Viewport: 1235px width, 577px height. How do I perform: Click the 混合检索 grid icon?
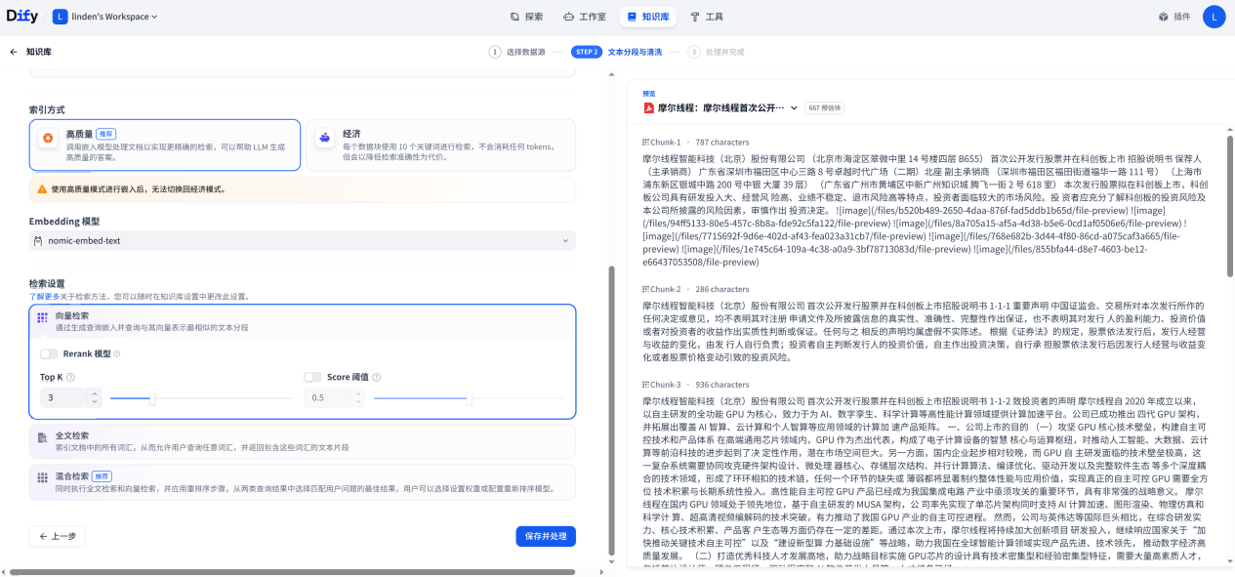point(42,477)
